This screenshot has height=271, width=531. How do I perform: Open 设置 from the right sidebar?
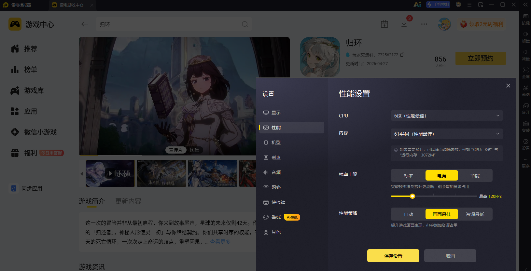click(x=525, y=144)
